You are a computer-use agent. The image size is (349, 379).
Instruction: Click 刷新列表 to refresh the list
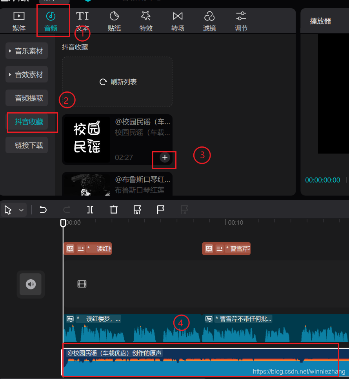pos(118,82)
